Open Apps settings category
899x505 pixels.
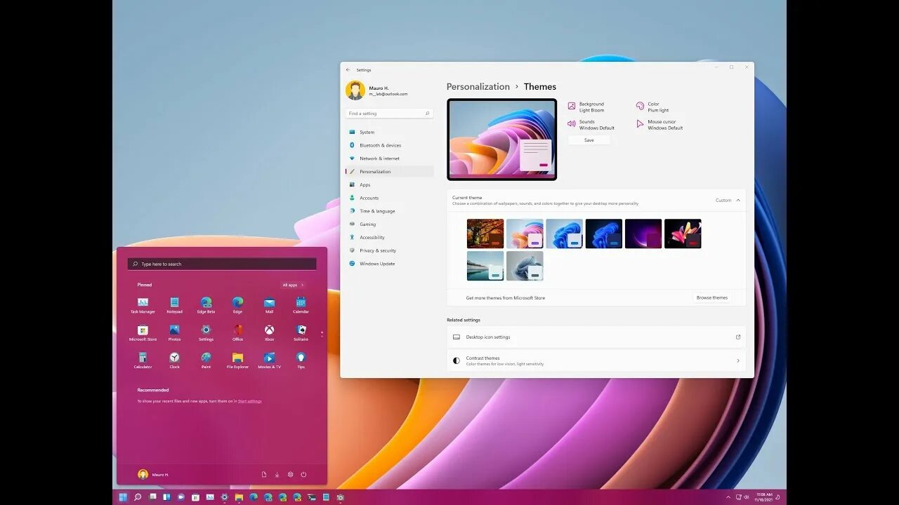point(389,184)
